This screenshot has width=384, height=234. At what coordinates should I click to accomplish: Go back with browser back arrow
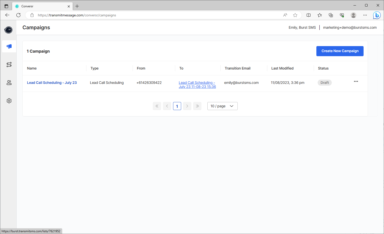tap(7, 15)
